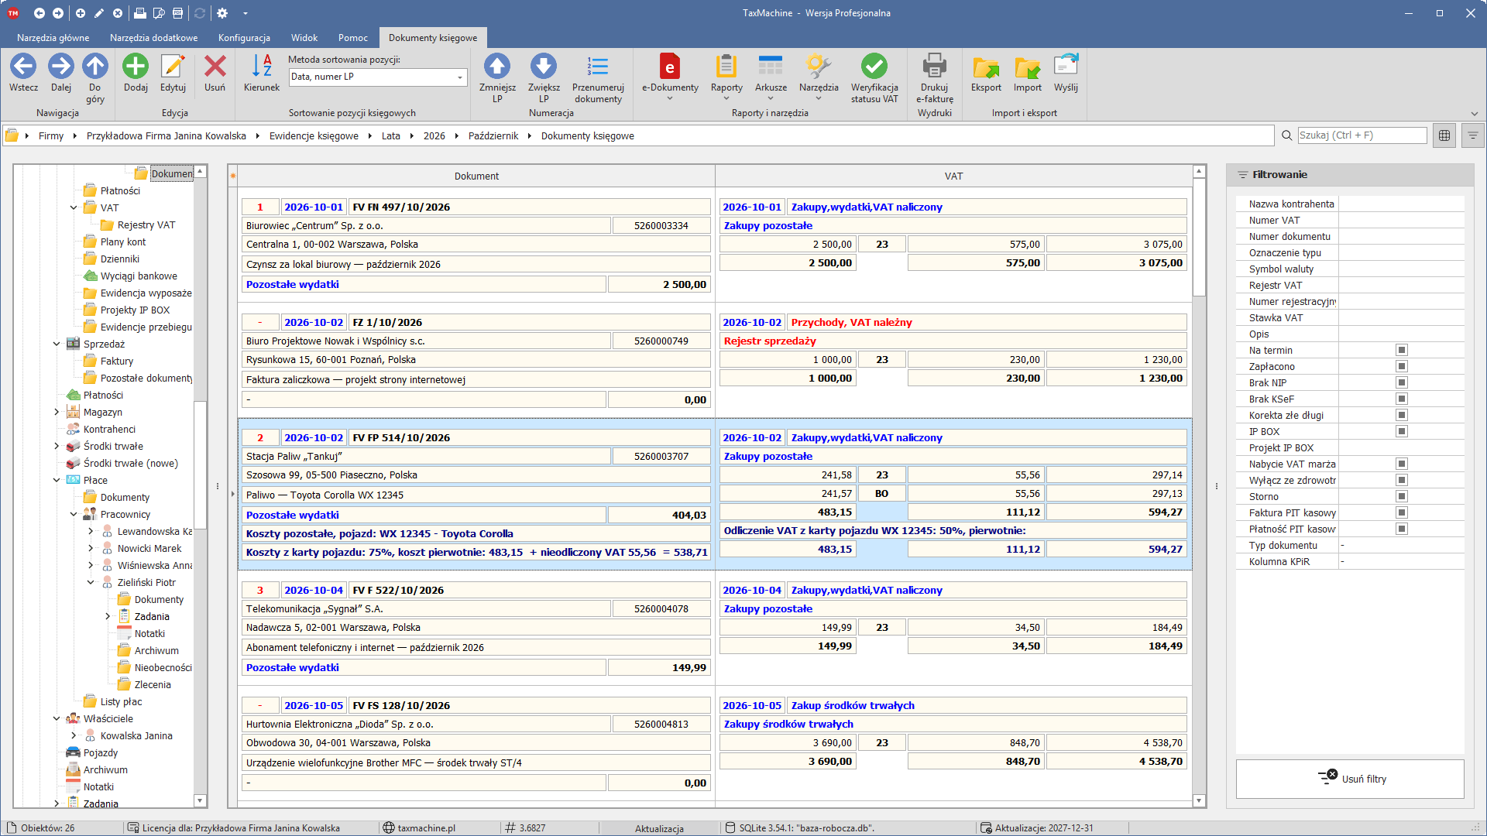1487x836 pixels.
Task: Click the Import folder icon
Action: click(x=1028, y=67)
